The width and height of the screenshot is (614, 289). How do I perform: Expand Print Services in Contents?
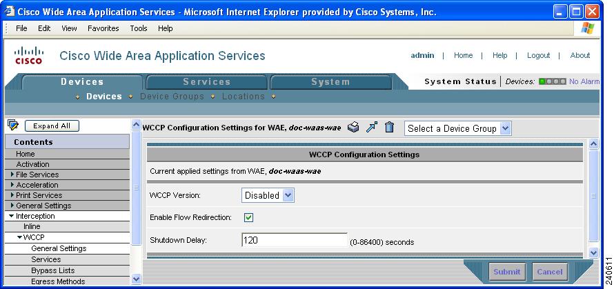(13, 195)
